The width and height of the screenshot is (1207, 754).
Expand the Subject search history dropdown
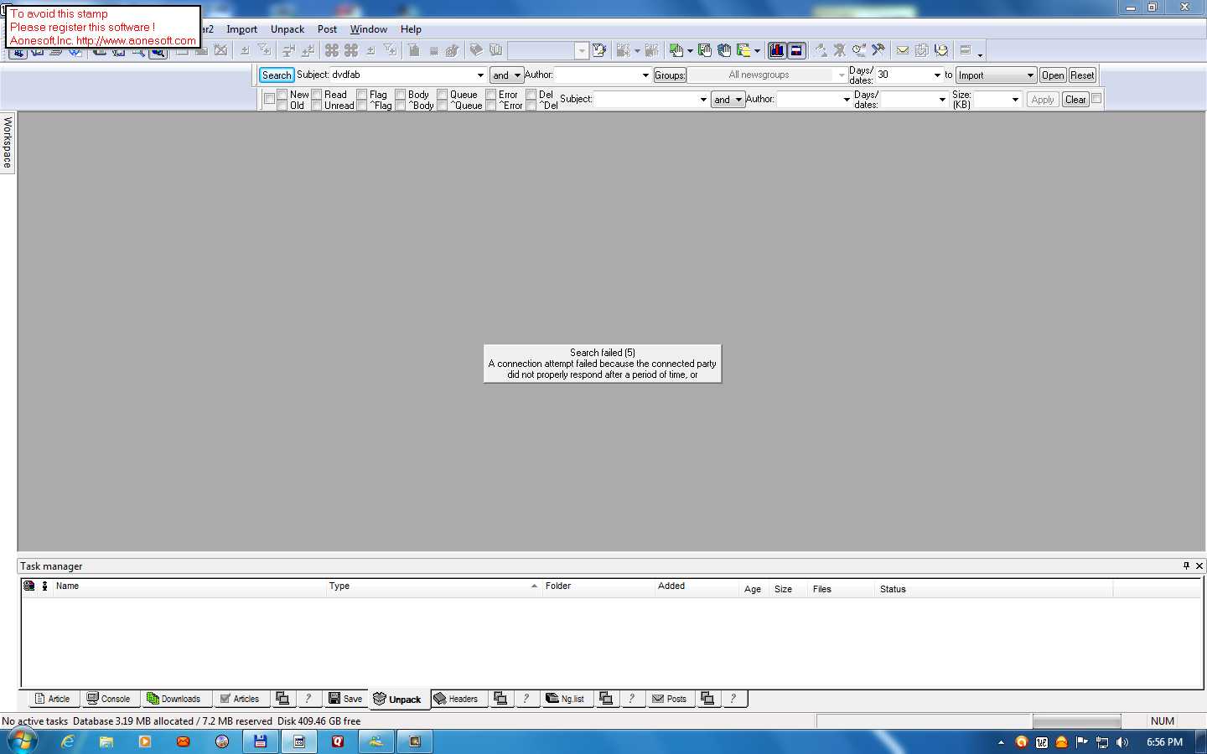point(480,75)
